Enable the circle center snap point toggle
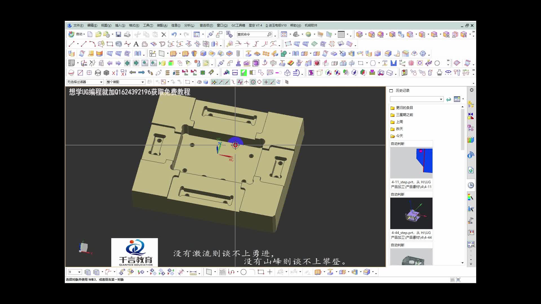This screenshot has width=541, height=304. pos(253,82)
